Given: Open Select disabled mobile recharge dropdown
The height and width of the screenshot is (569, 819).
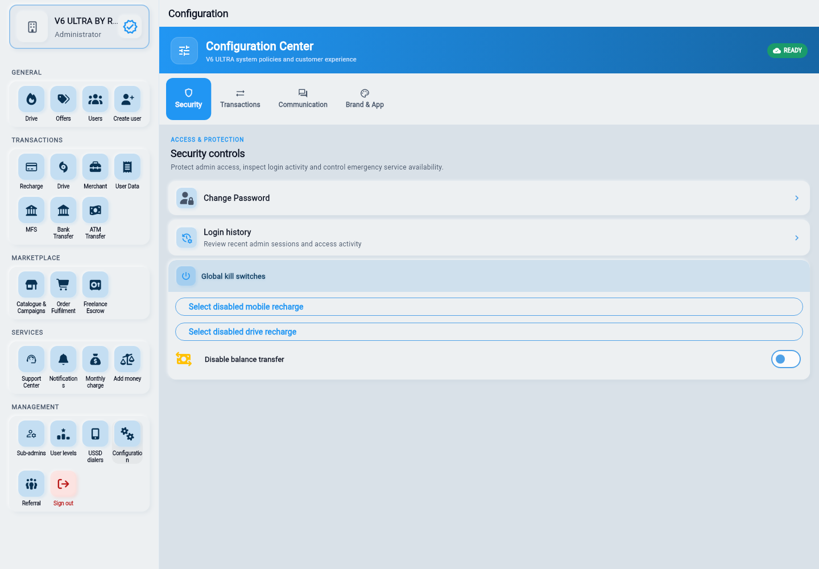Looking at the screenshot, I should tap(489, 307).
